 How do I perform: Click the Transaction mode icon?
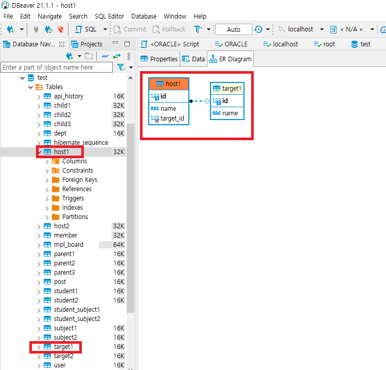[x=198, y=29]
